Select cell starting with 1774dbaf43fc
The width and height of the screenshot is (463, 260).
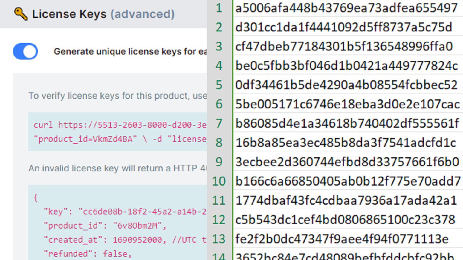[x=346, y=200]
